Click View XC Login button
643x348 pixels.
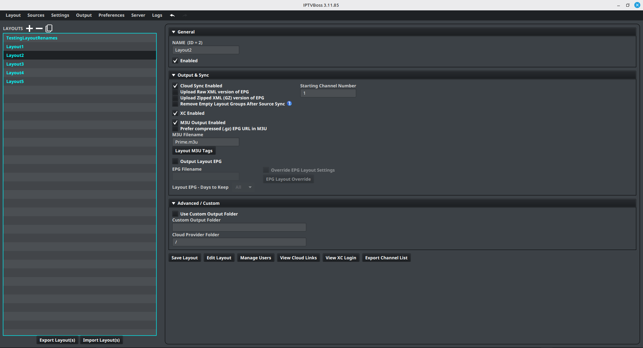point(341,258)
